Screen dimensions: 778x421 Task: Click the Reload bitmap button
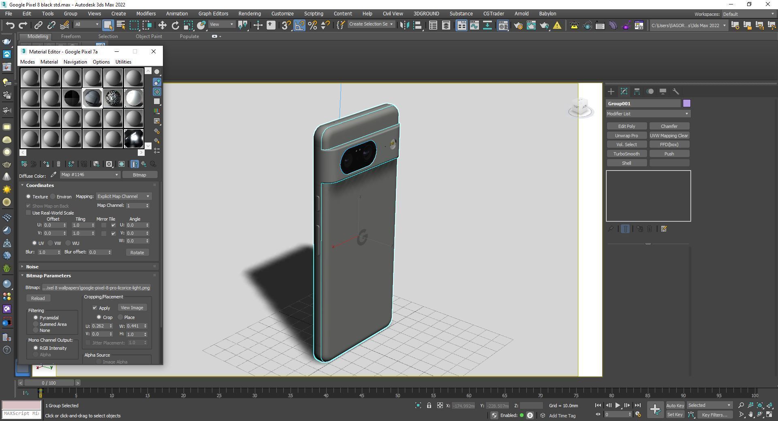pos(38,298)
